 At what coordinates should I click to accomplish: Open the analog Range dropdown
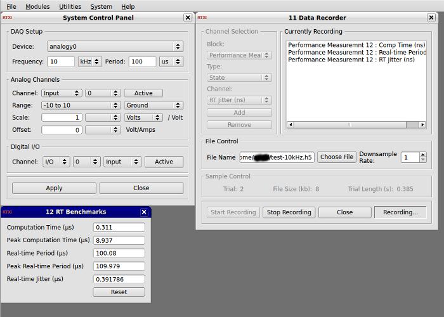pos(80,105)
